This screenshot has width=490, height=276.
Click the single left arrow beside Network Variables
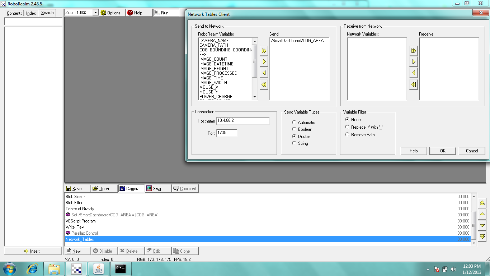(414, 73)
